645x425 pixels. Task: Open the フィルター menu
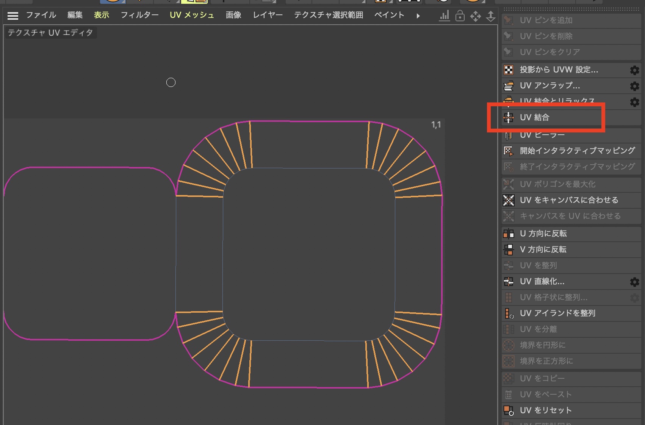139,15
